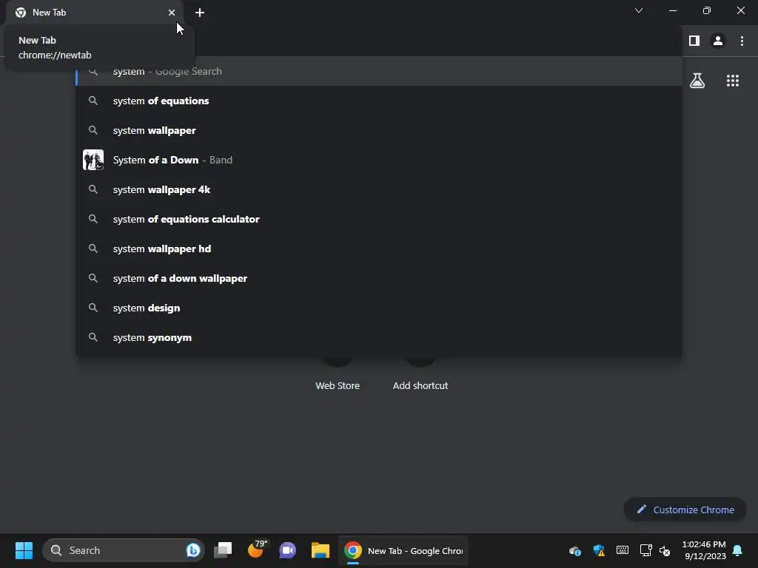Click the search icon beside 'system design'
Viewport: 758px width, 568px height.
(x=93, y=308)
